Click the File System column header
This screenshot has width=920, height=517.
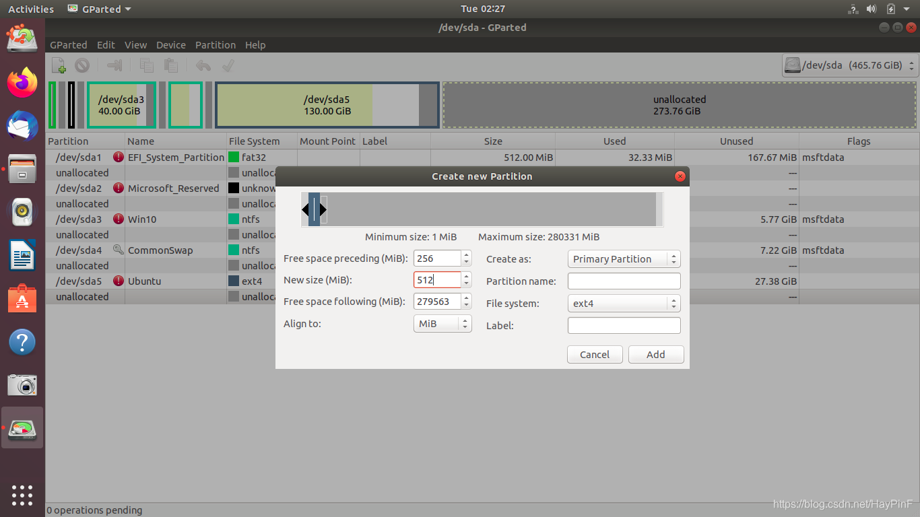(x=262, y=141)
